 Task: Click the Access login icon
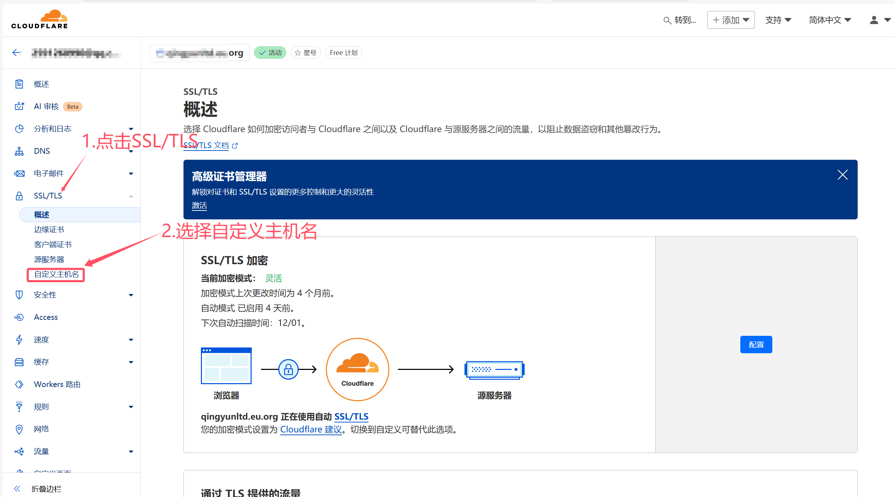point(19,317)
